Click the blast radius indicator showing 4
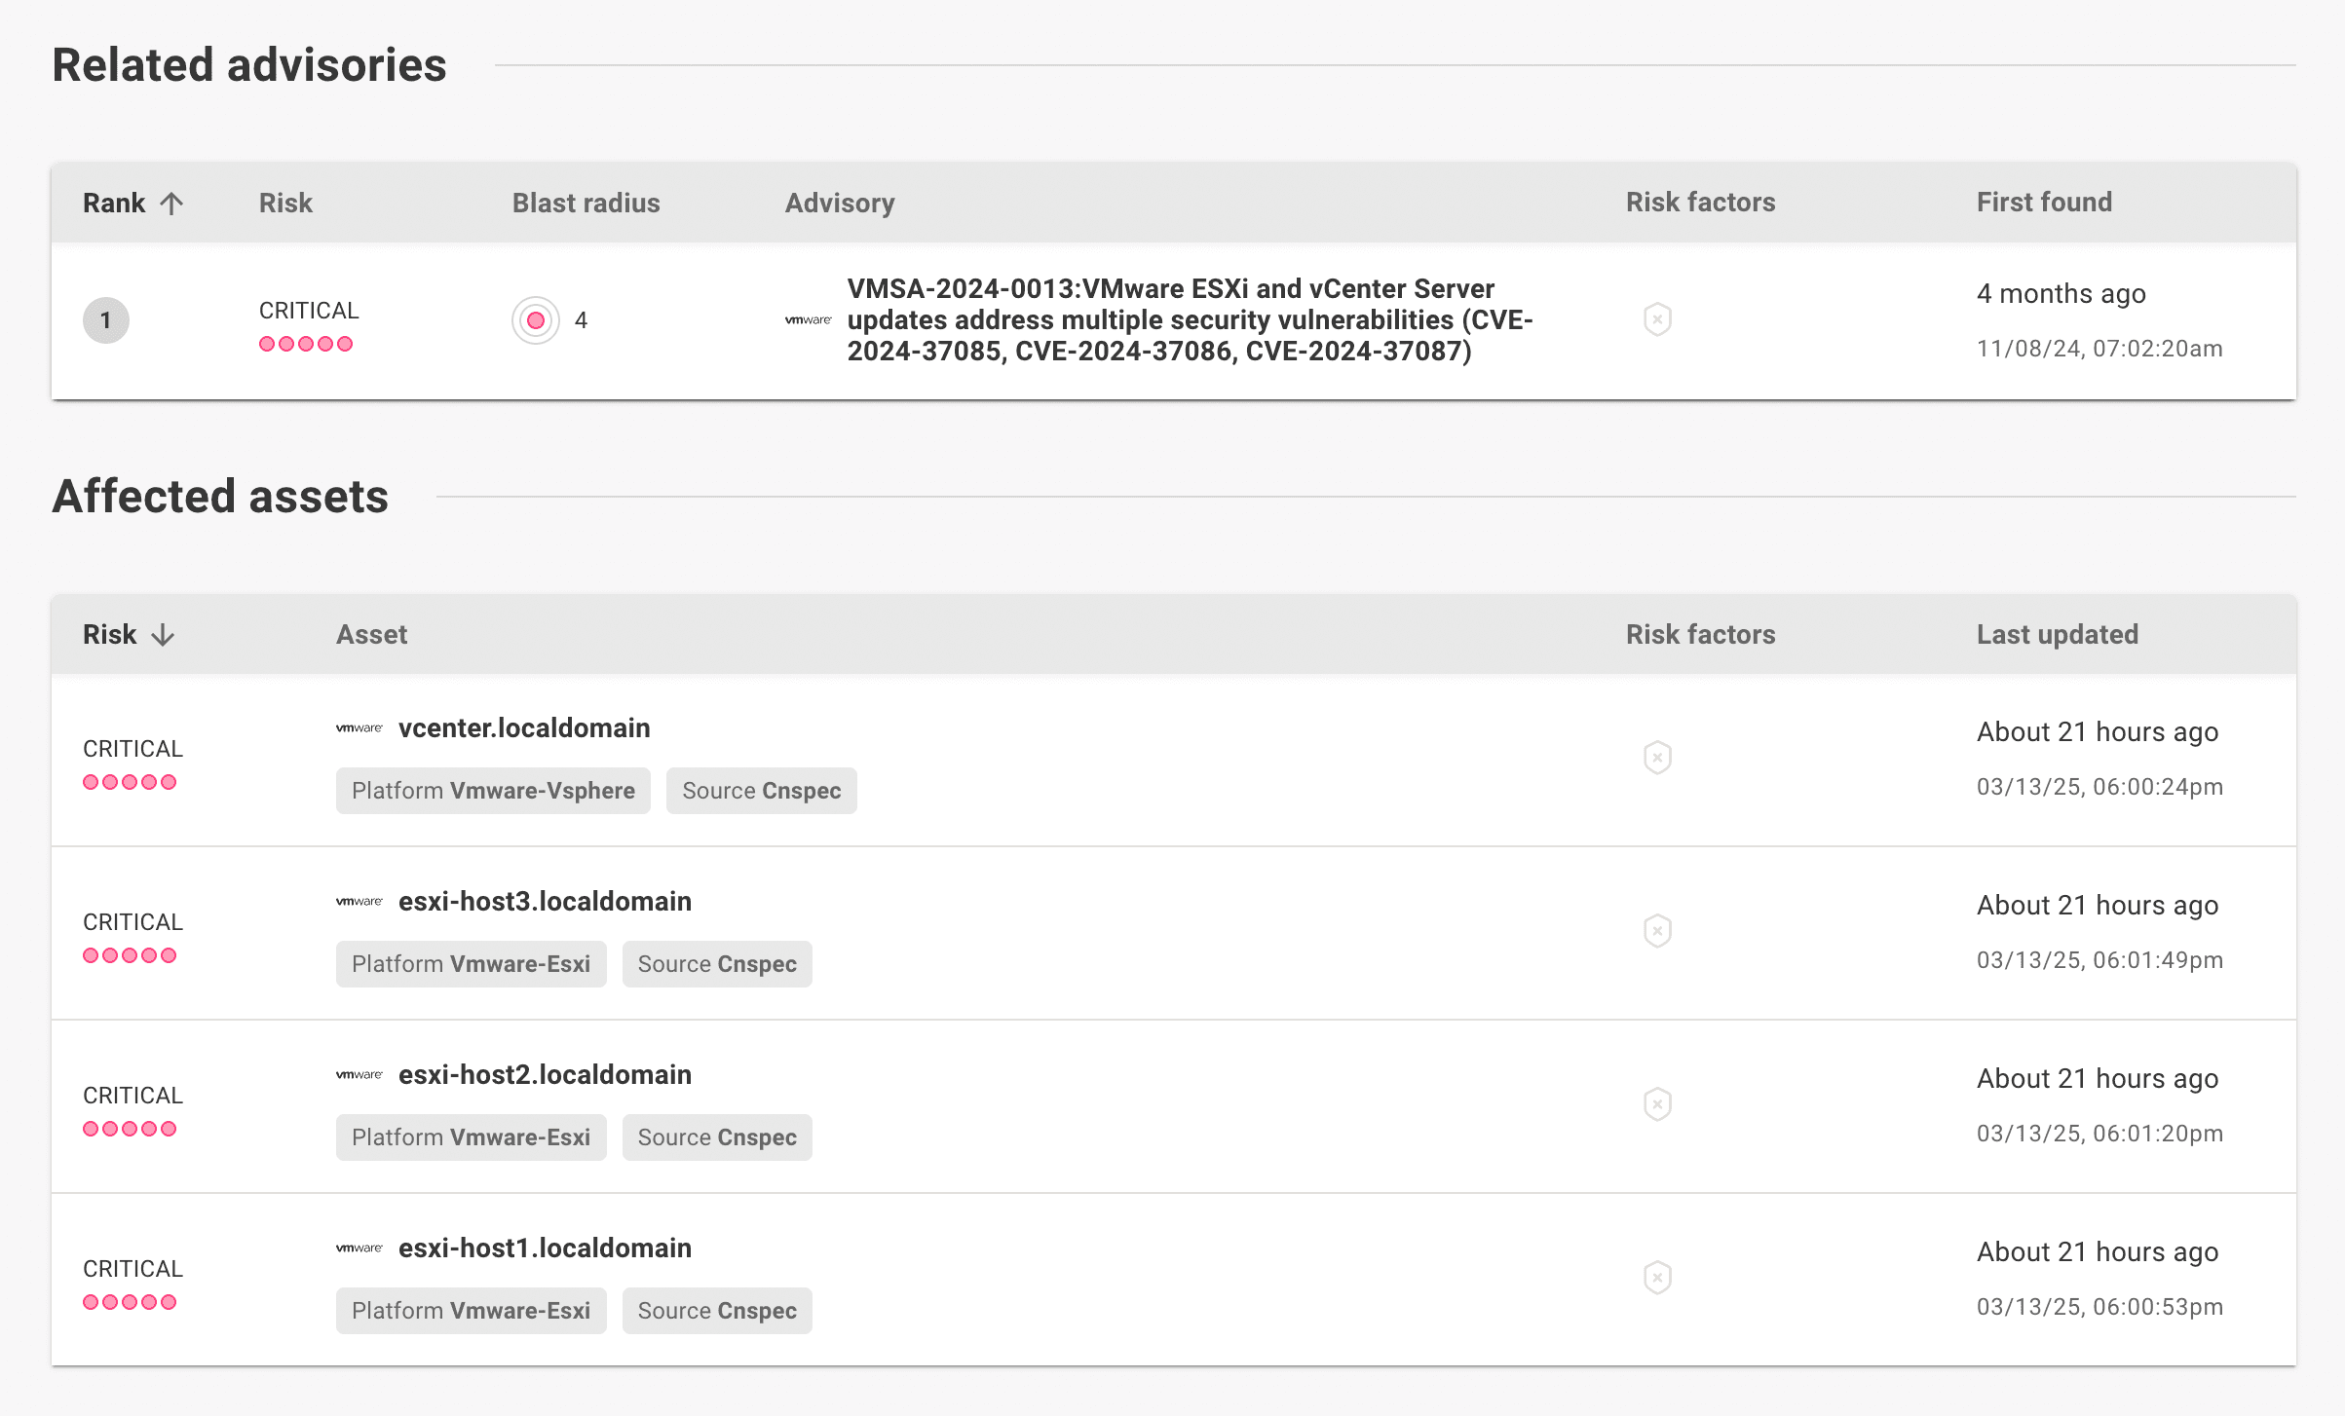 (535, 319)
